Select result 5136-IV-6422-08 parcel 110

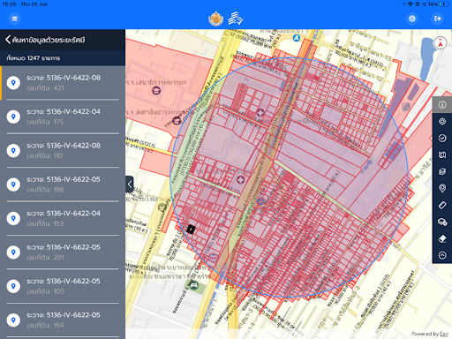click(x=63, y=150)
